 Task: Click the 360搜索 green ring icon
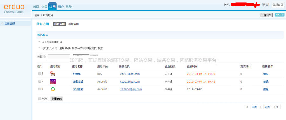pos(53,89)
